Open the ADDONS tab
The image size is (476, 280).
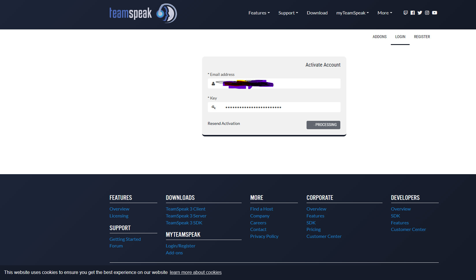click(x=379, y=37)
